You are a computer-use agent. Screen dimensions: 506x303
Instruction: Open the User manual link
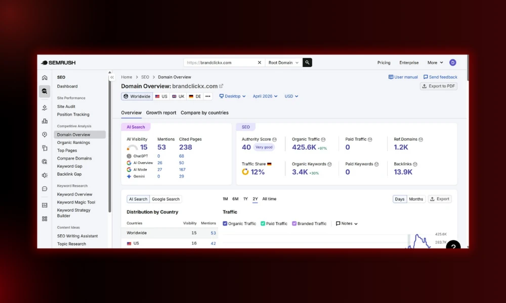coord(403,77)
